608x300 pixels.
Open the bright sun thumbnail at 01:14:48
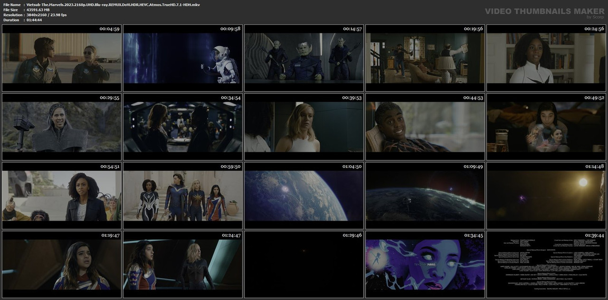pyautogui.click(x=546, y=196)
